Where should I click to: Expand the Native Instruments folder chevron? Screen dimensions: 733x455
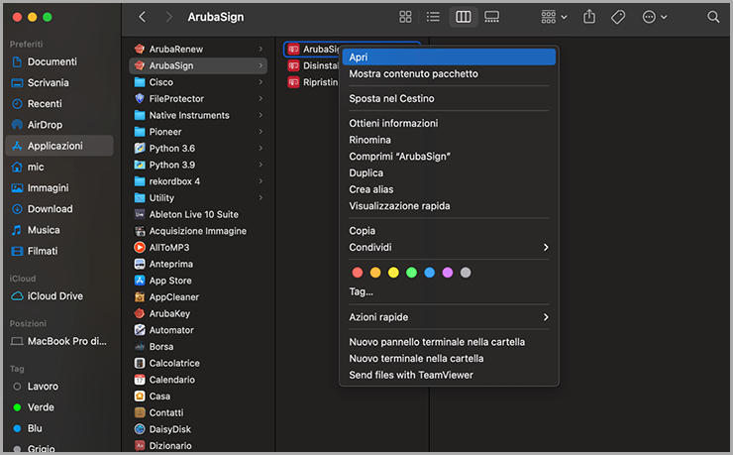261,116
